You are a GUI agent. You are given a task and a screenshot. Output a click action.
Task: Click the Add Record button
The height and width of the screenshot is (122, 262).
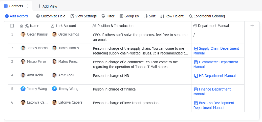pos(16,16)
